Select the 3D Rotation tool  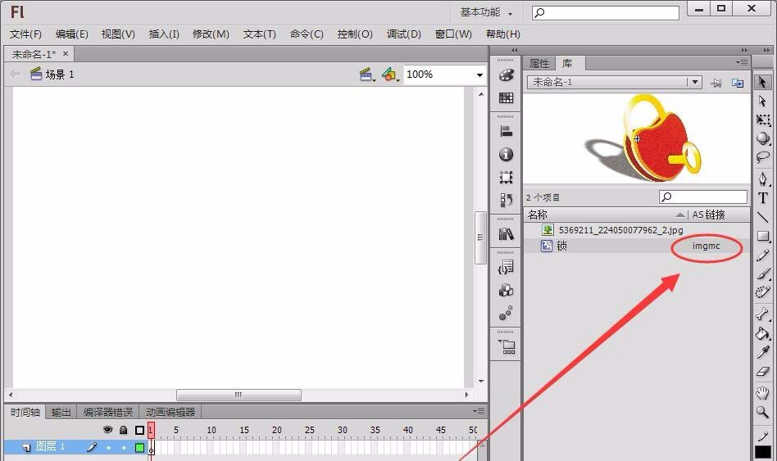pos(762,138)
